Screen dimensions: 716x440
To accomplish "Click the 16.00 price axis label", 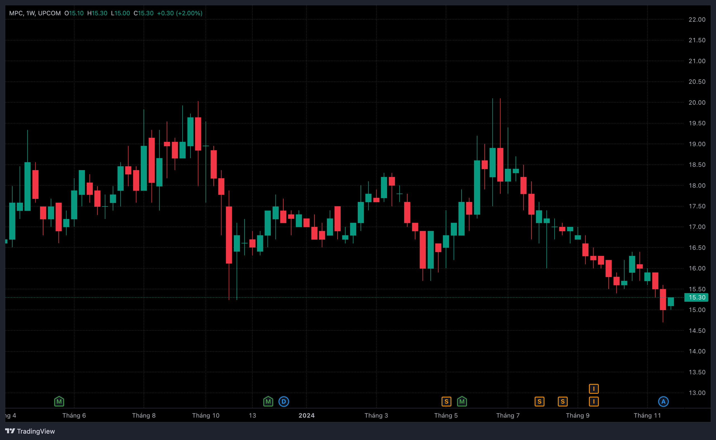I will 697,268.
